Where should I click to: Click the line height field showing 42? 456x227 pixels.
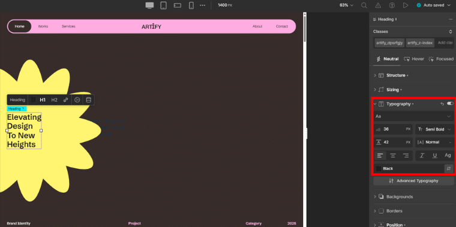point(393,142)
